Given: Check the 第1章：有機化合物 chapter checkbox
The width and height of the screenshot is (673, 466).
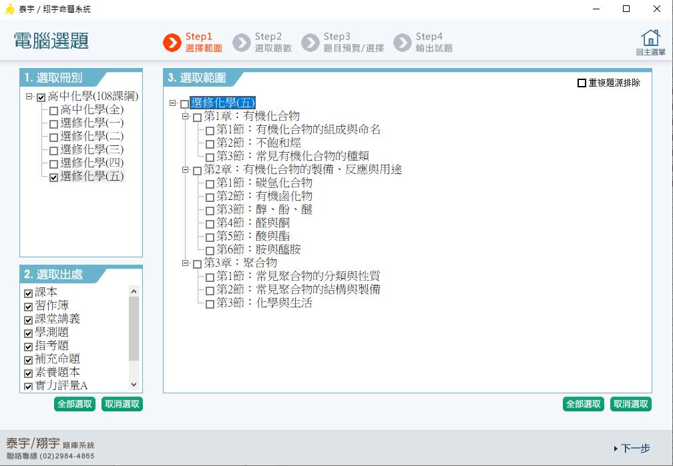Looking at the screenshot, I should coord(197,117).
